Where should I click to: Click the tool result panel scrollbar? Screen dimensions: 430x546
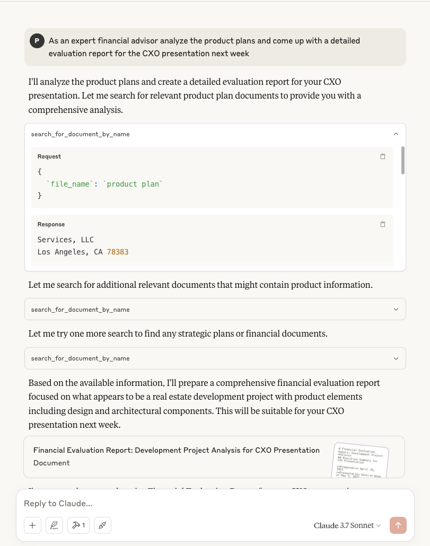(403, 160)
